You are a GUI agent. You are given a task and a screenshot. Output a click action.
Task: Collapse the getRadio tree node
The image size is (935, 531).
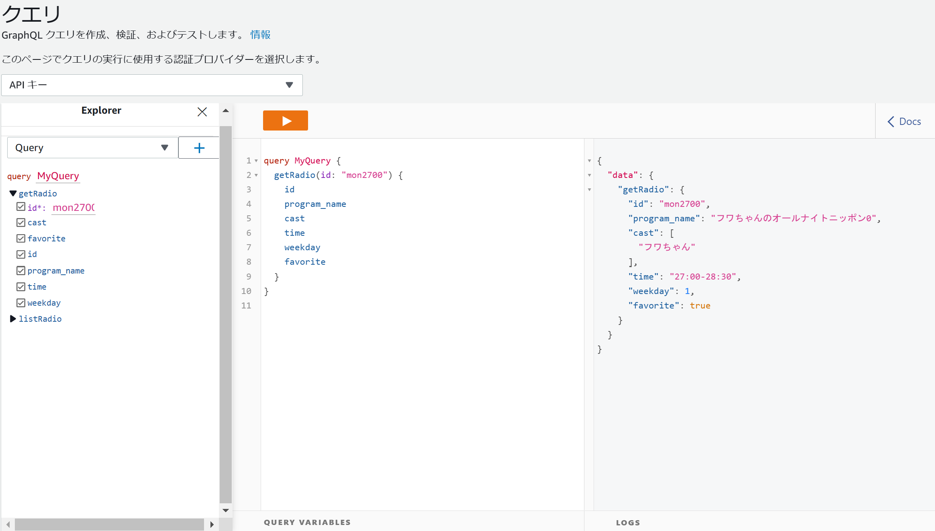click(x=13, y=194)
